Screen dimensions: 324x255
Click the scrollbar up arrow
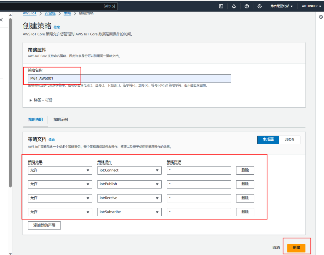point(10,15)
